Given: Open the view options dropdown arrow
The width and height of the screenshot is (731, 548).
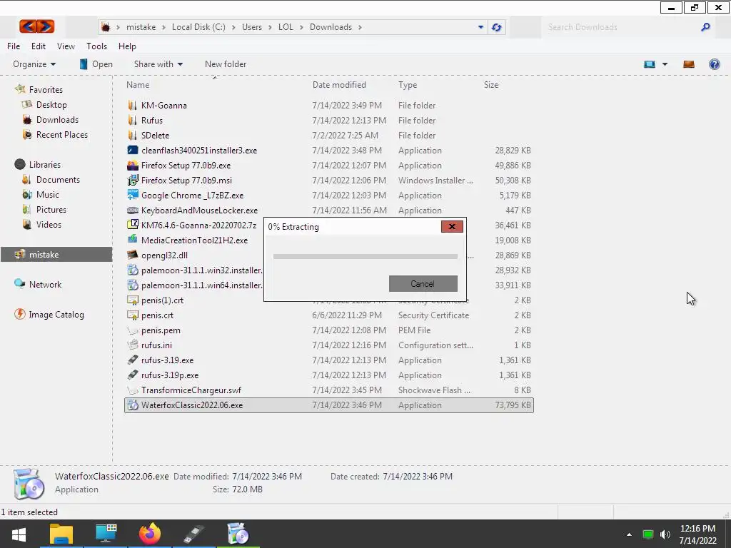Looking at the screenshot, I should 665,64.
